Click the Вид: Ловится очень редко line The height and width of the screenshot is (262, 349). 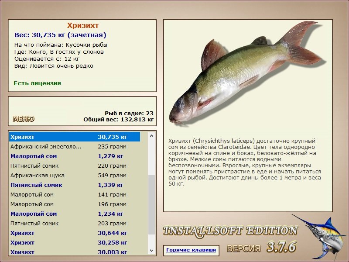coord(54,66)
